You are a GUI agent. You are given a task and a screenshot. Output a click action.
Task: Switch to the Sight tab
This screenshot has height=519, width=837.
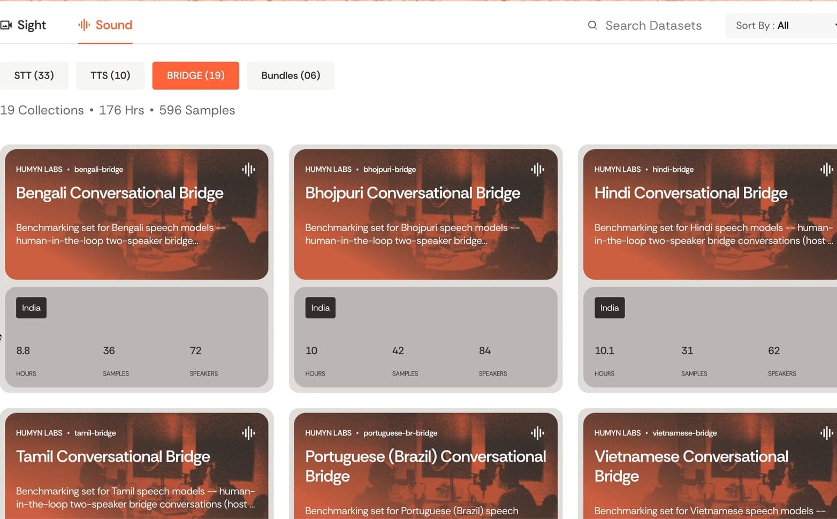[x=24, y=25]
